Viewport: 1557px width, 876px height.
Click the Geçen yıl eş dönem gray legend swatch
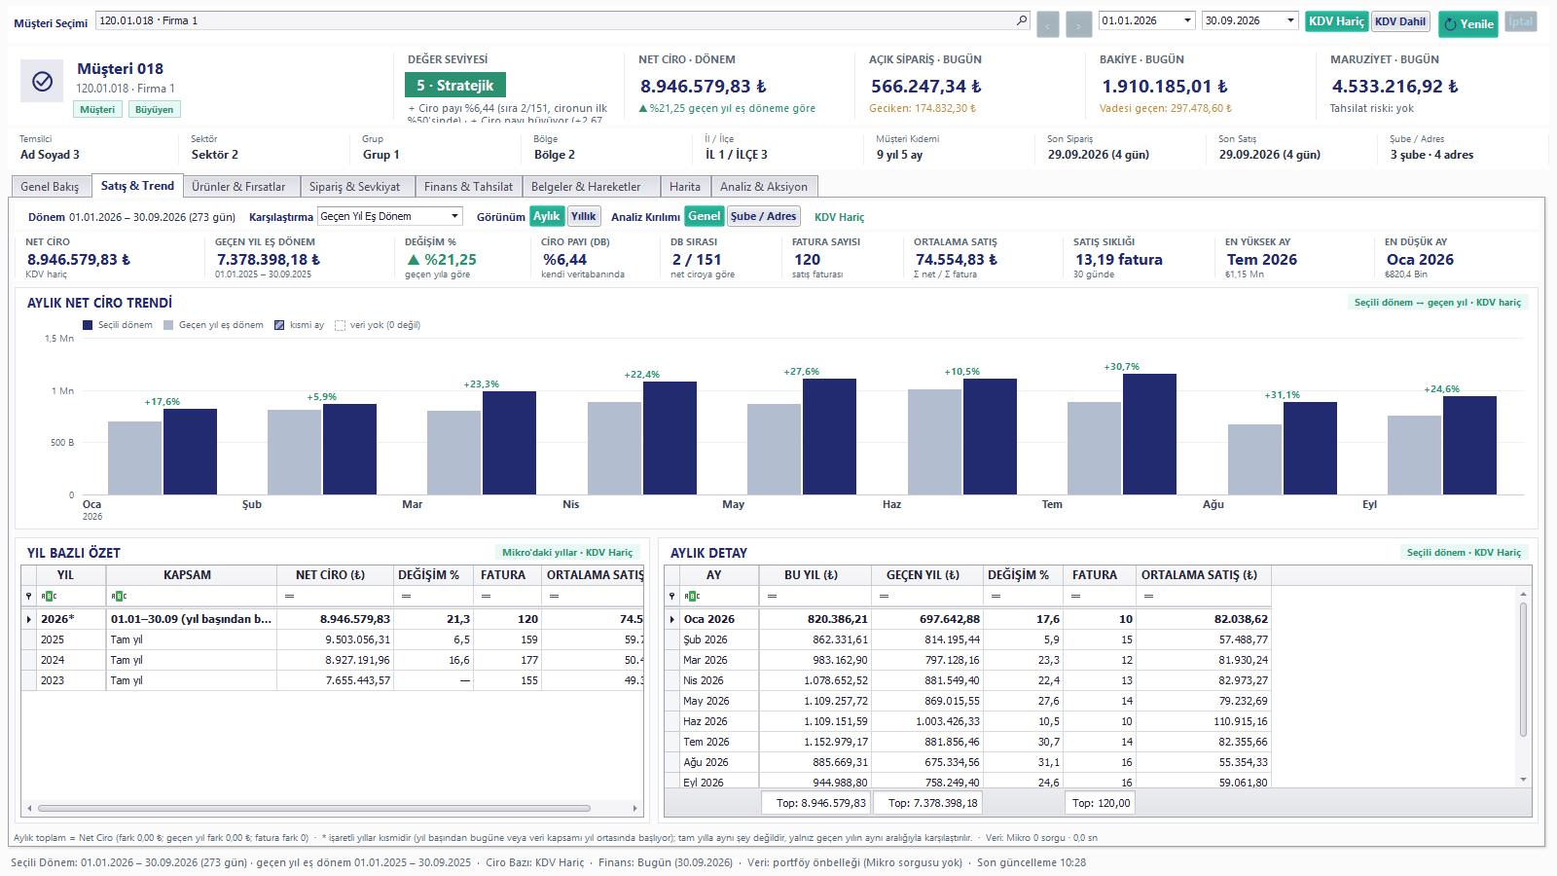(168, 325)
